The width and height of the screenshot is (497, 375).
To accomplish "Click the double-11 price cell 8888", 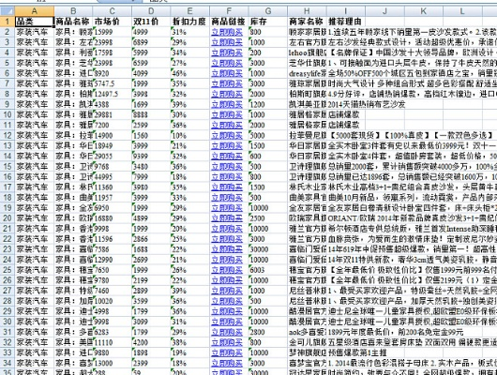I will click(x=151, y=114).
